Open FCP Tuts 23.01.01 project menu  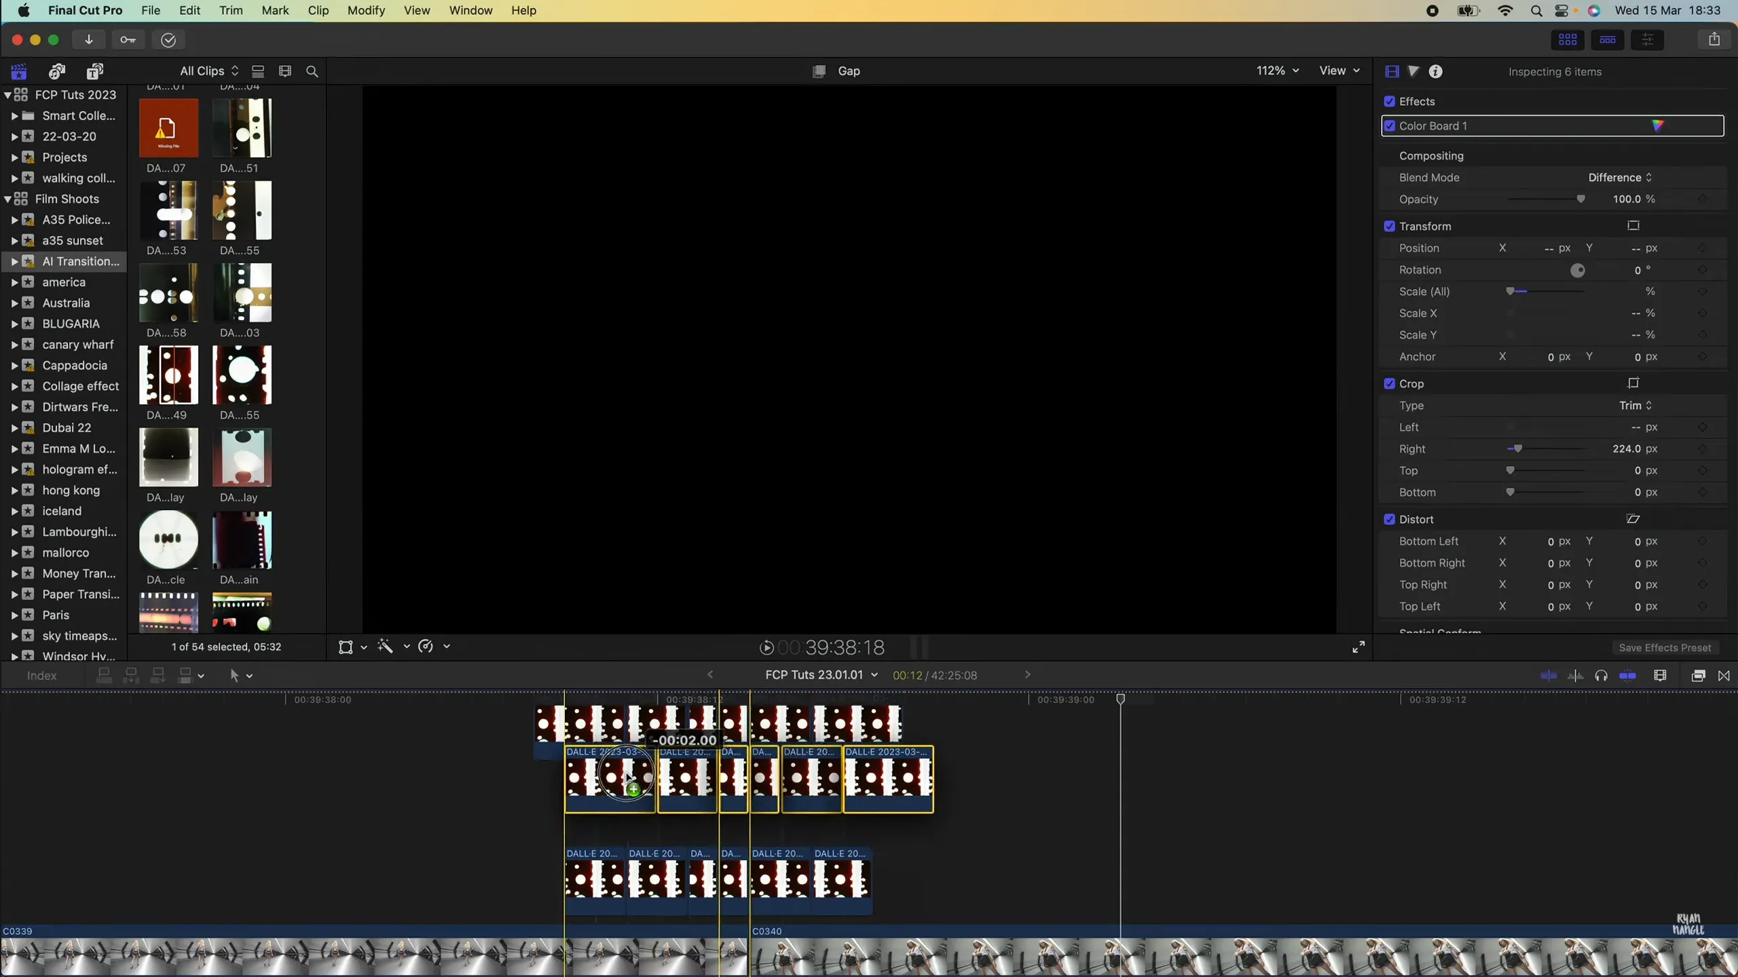[x=821, y=675]
